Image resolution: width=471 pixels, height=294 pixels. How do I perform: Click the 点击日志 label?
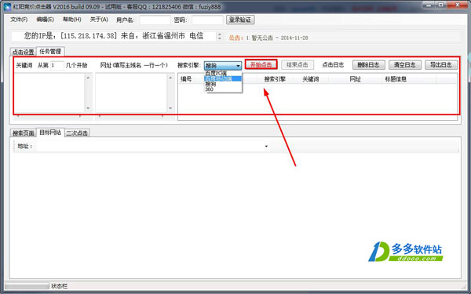(333, 64)
